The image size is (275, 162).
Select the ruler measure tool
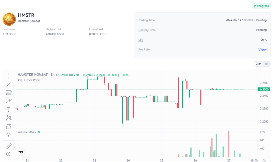coord(8,146)
